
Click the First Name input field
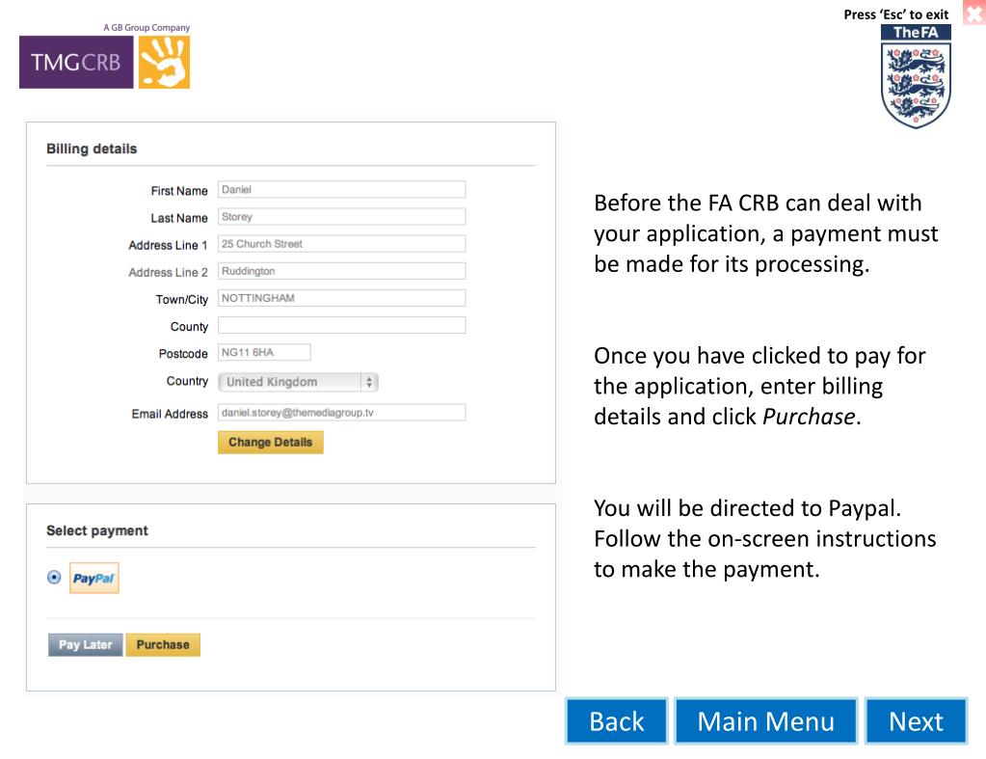(341, 189)
